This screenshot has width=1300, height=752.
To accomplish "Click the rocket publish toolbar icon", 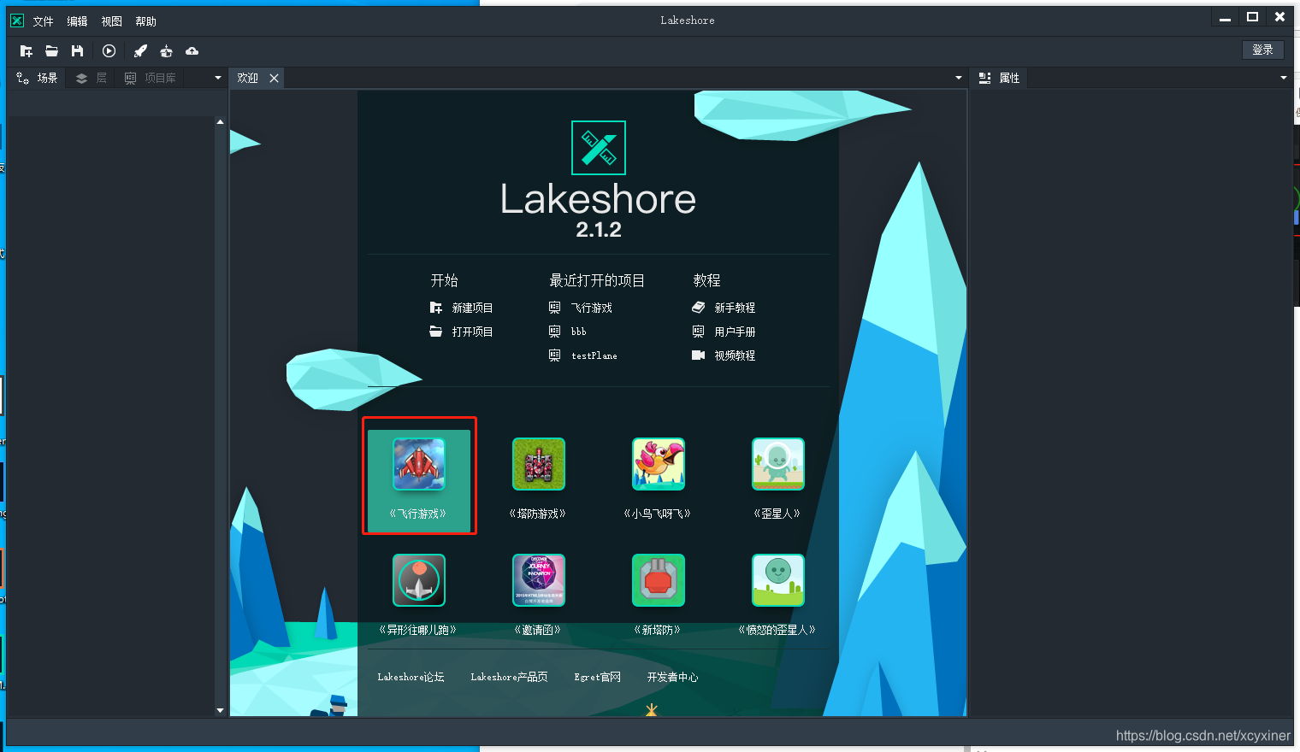I will click(140, 51).
